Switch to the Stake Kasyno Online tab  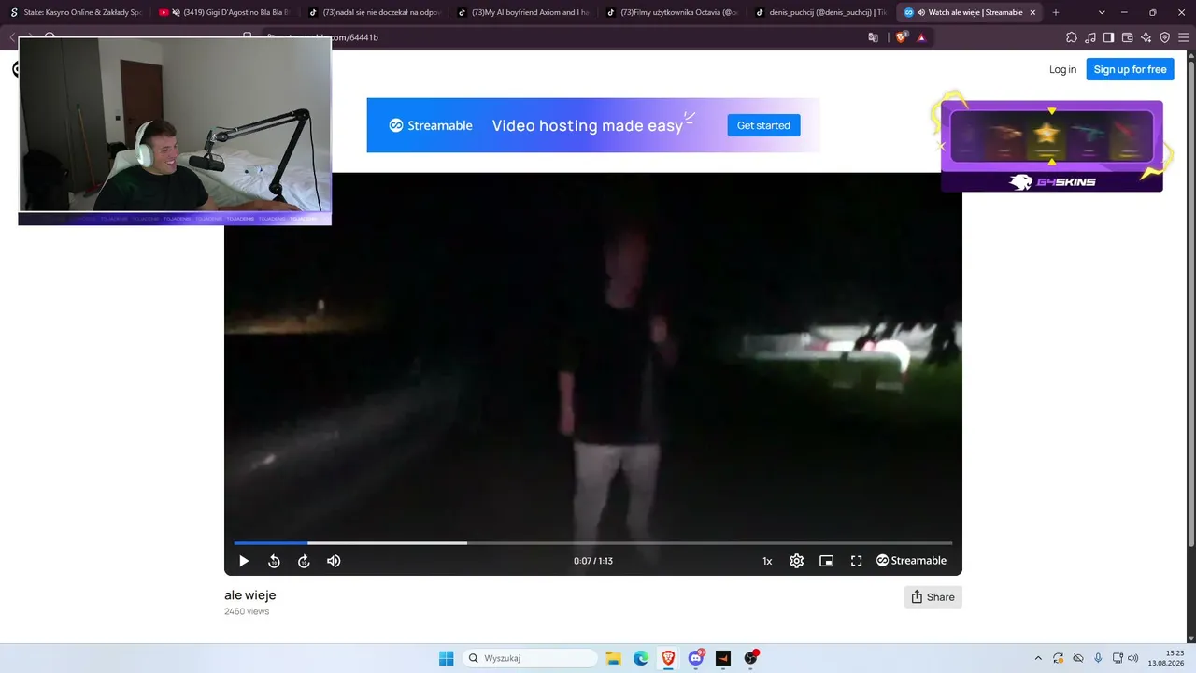click(76, 12)
